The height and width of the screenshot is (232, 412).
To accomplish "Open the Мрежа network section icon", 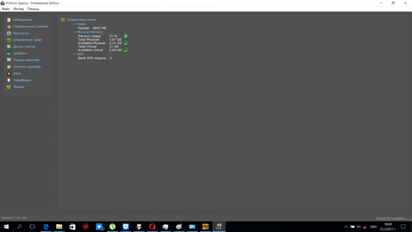I will tap(9, 87).
